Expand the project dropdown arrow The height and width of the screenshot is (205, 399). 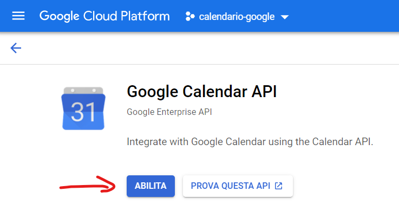(284, 17)
